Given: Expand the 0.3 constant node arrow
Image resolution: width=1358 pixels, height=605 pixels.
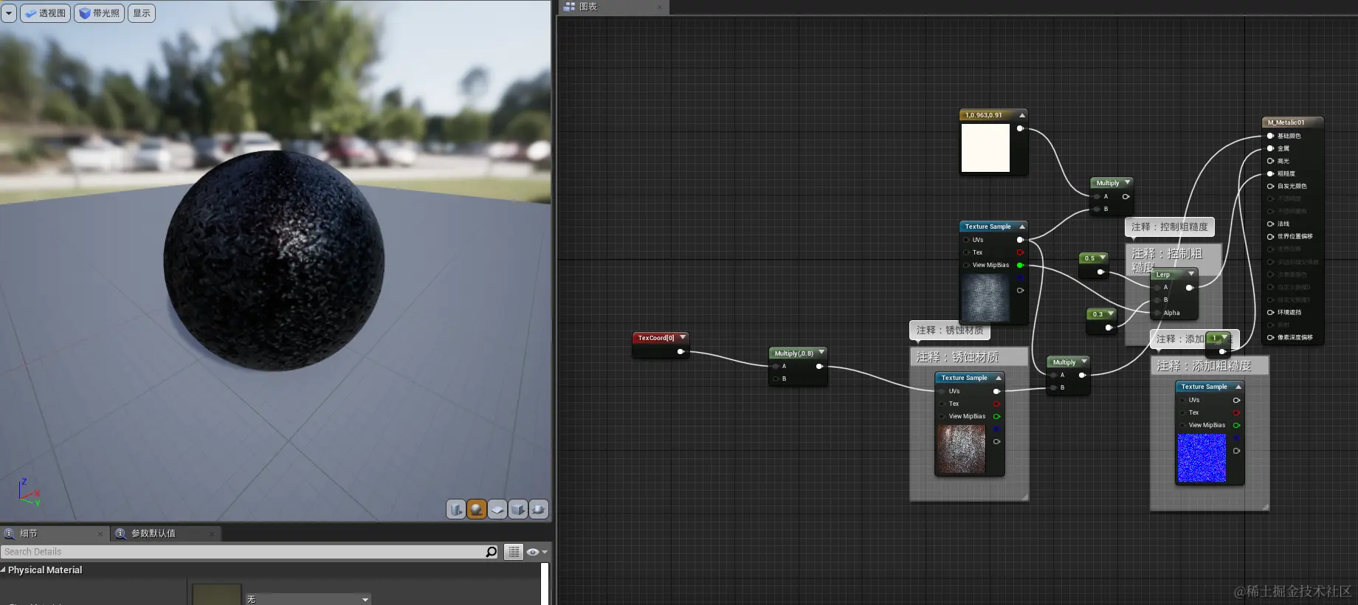Looking at the screenshot, I should (x=1111, y=314).
